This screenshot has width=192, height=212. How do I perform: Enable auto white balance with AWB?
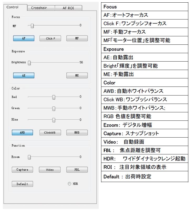pos(22,133)
